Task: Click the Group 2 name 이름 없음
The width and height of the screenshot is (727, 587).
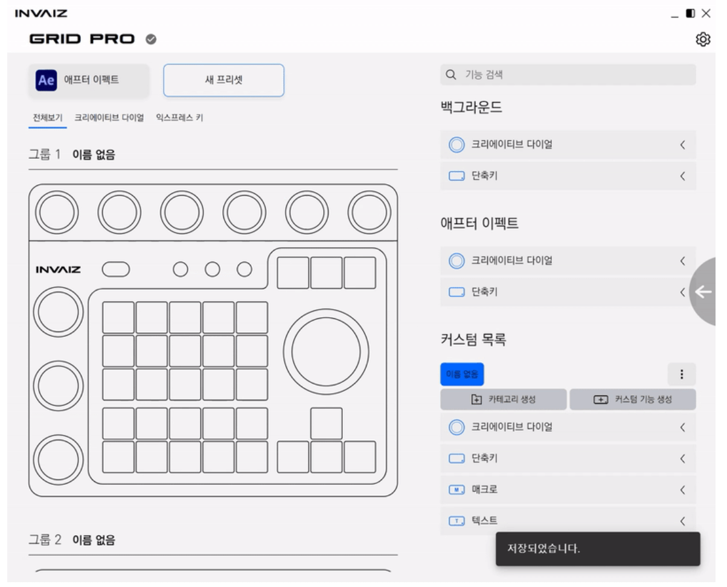Action: point(94,540)
